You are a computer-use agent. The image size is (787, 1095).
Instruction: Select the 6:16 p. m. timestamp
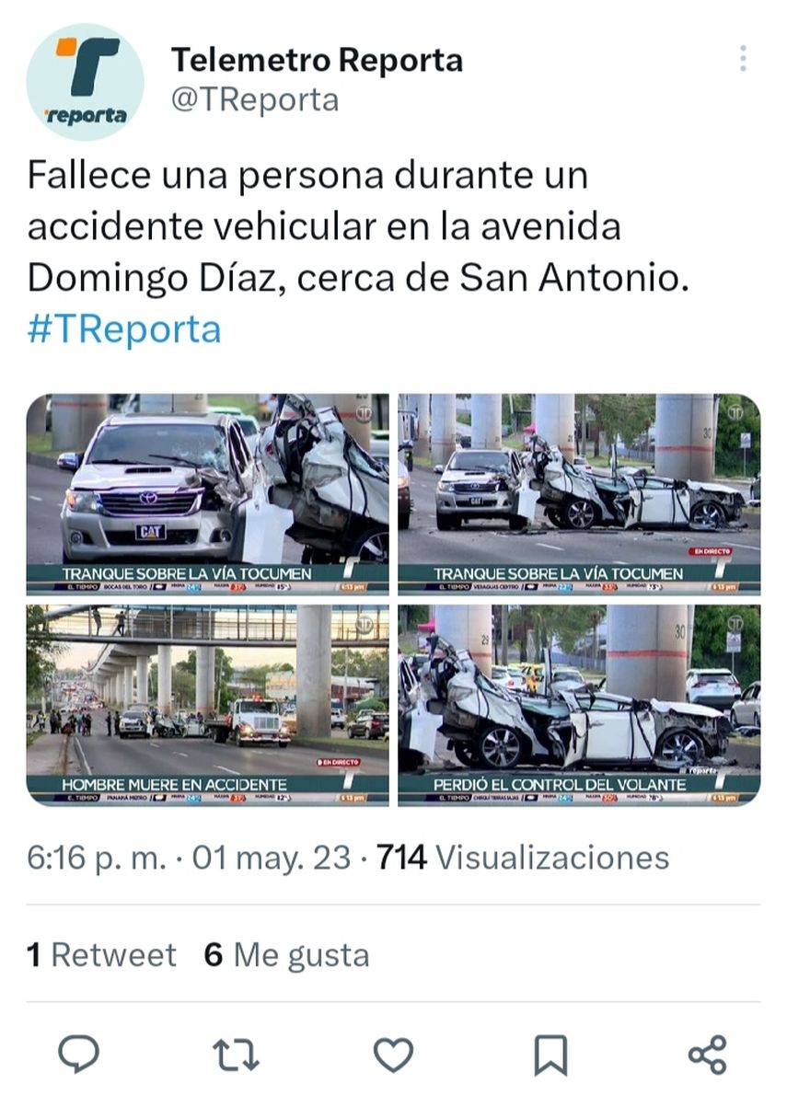[97, 858]
